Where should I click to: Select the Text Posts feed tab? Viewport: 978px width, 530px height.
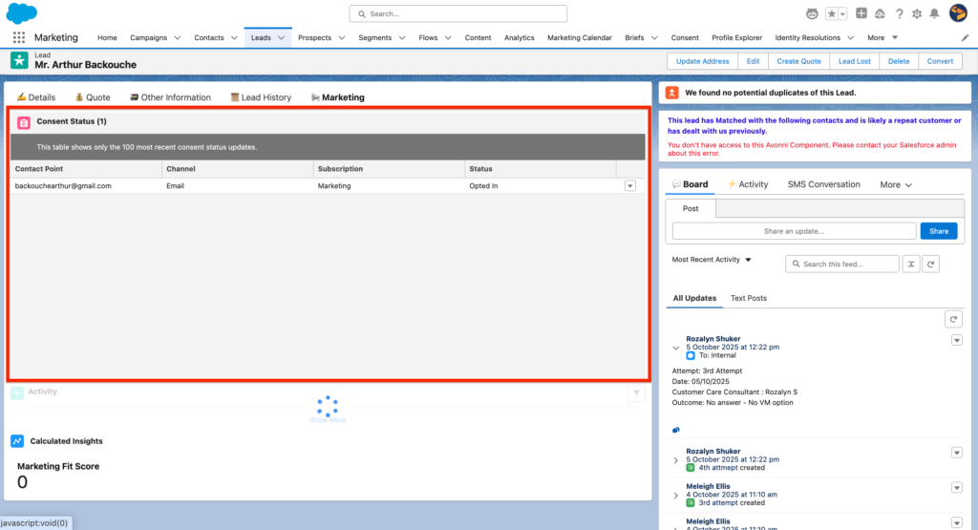point(749,298)
